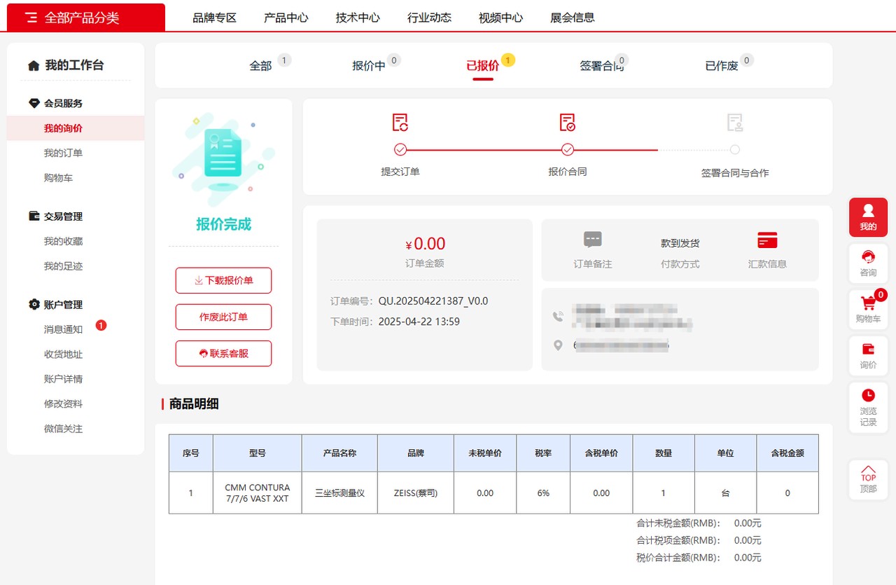Open 产品中心 in top navigation
This screenshot has height=585, width=896.
point(286,18)
